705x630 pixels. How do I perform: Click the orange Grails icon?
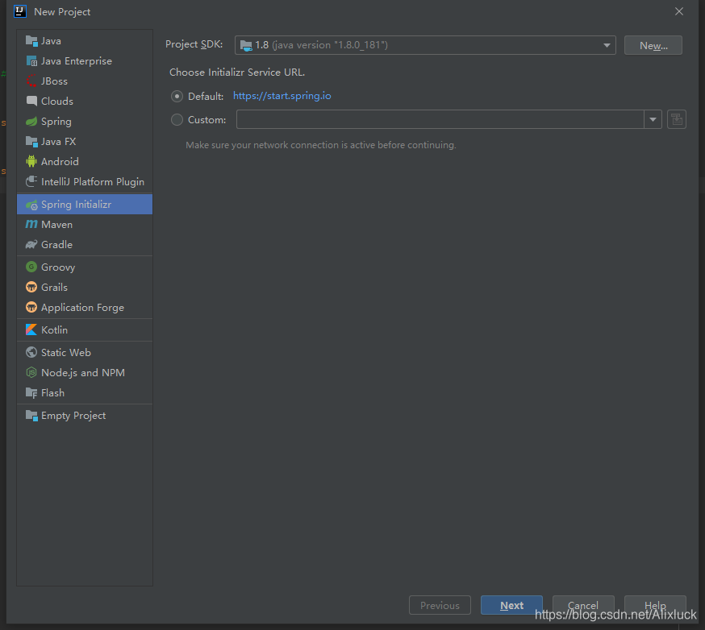[31, 287]
